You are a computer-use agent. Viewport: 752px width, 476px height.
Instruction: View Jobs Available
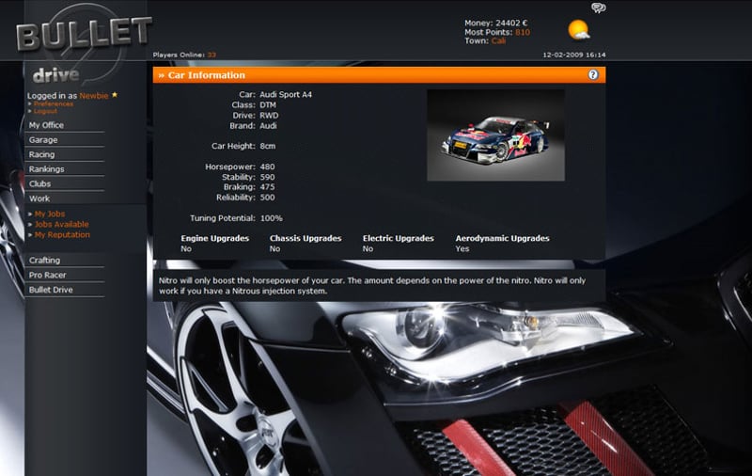point(61,224)
